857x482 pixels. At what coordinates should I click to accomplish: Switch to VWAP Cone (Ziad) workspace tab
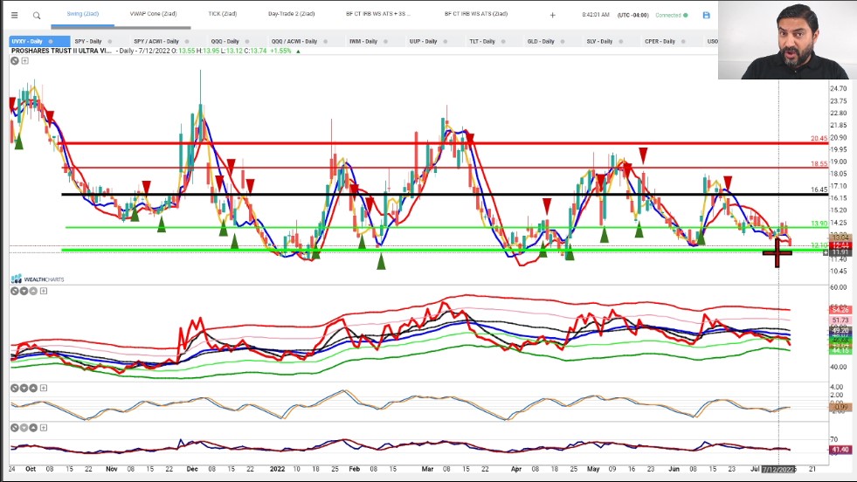153,14
